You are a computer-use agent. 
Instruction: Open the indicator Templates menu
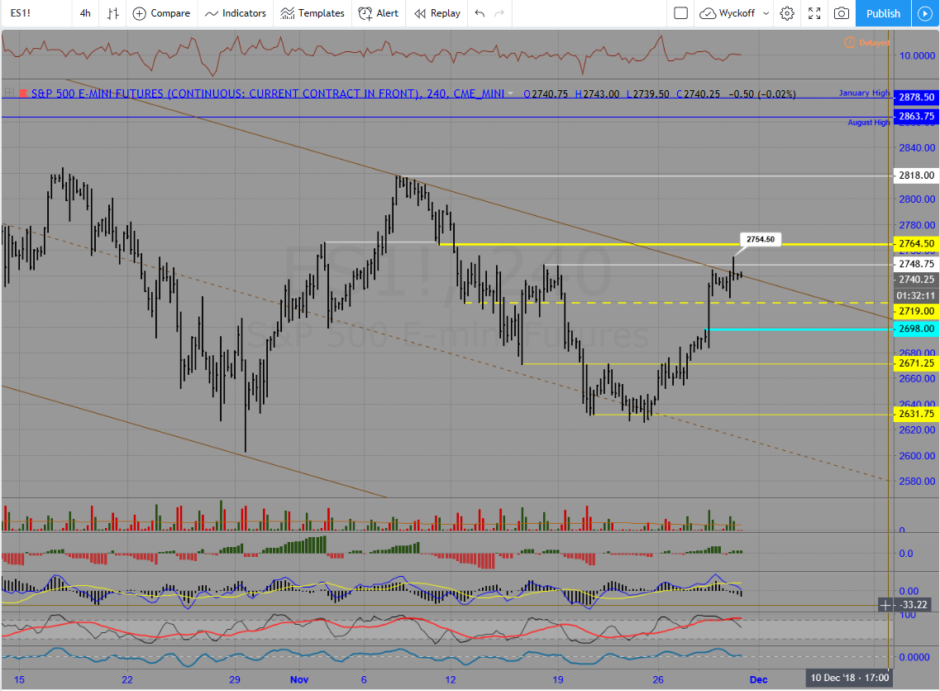click(313, 13)
